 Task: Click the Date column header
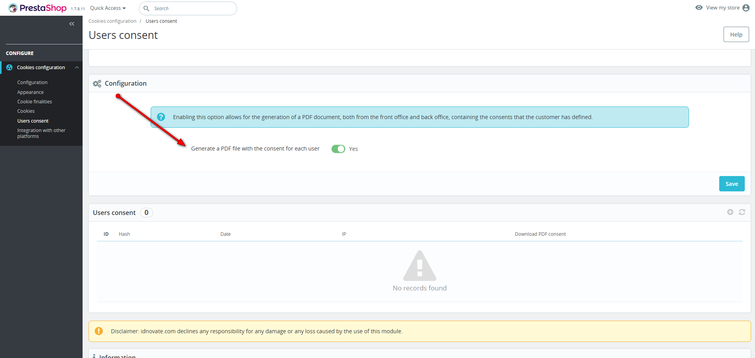coord(226,234)
